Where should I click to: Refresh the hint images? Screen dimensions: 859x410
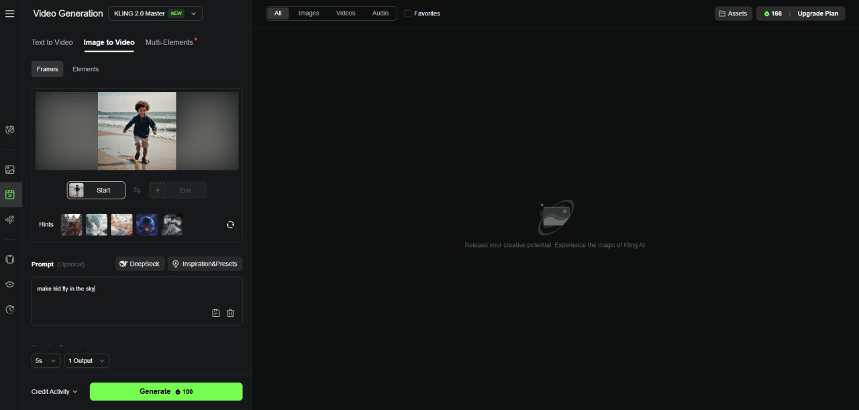pos(230,225)
